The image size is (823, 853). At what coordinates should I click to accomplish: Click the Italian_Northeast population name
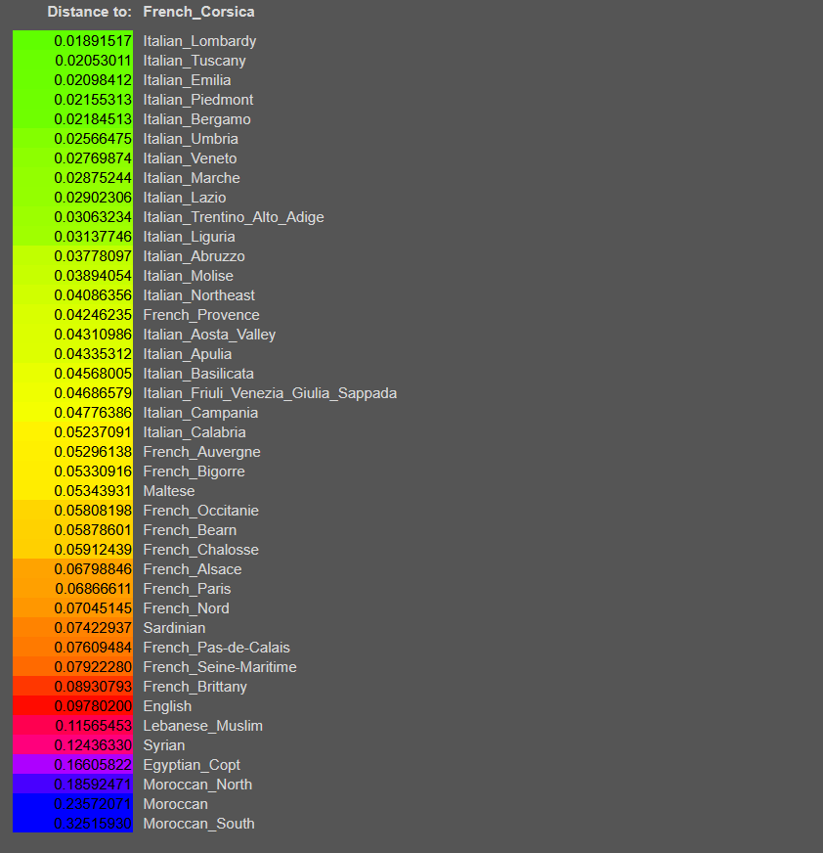pyautogui.click(x=199, y=296)
